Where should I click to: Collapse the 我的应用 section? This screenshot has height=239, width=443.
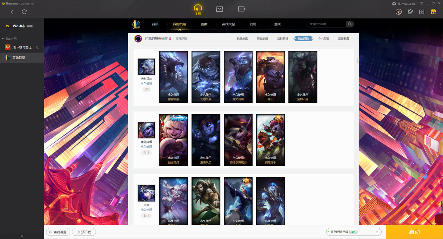tap(10, 39)
